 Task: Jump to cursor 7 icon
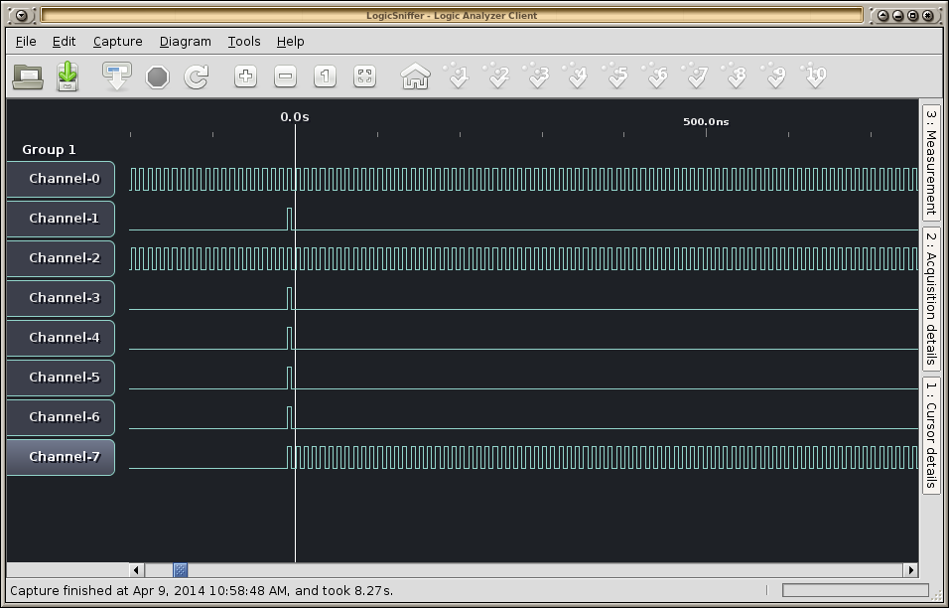[x=696, y=76]
